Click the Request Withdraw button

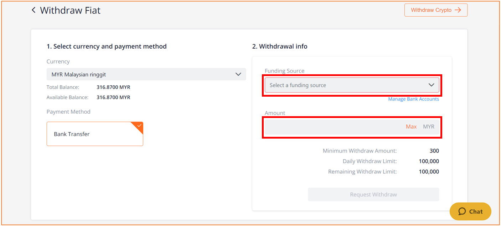coord(373,194)
